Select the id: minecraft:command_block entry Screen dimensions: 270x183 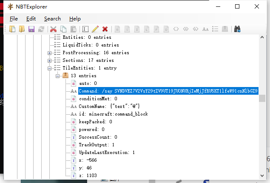pos(113,114)
